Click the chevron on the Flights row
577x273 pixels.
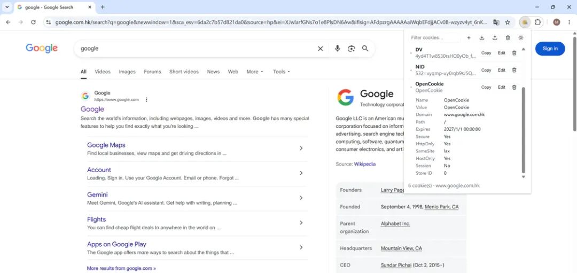pyautogui.click(x=301, y=223)
